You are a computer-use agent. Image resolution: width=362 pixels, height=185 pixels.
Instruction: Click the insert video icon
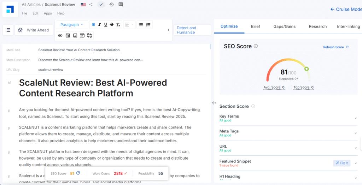[x=82, y=36]
